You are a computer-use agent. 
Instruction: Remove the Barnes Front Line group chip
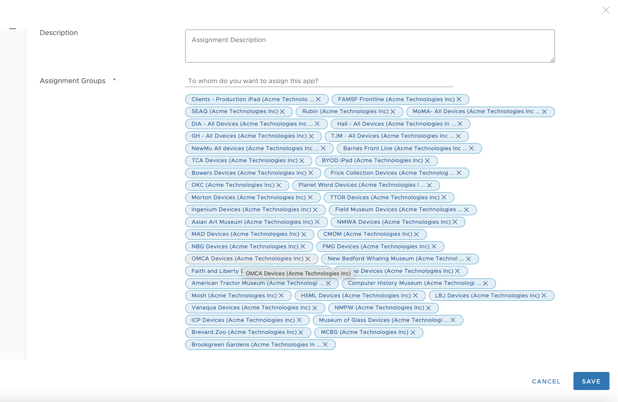[x=472, y=148]
